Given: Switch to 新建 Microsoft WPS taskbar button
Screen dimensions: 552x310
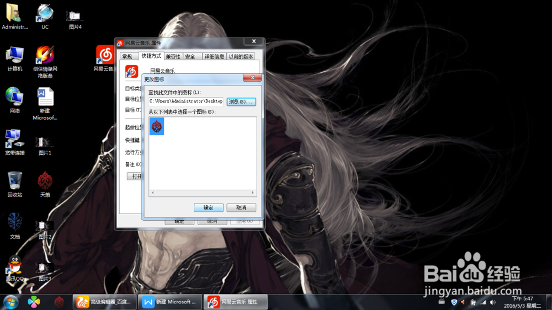Looking at the screenshot, I should point(170,302).
